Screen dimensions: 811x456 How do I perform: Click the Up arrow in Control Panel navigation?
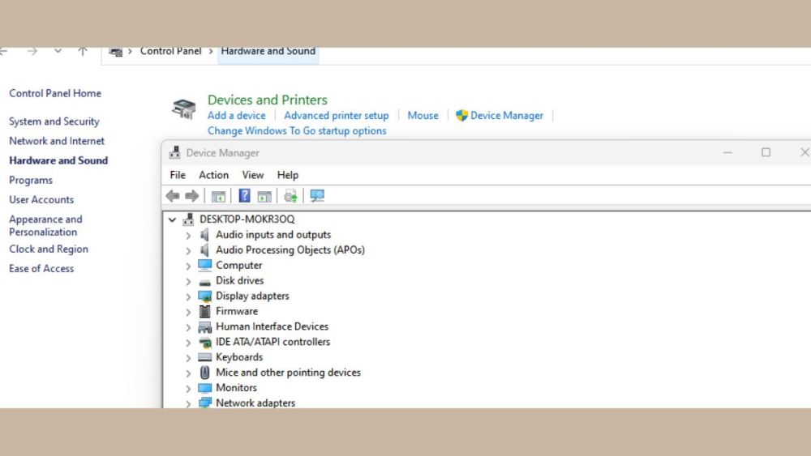pos(83,51)
